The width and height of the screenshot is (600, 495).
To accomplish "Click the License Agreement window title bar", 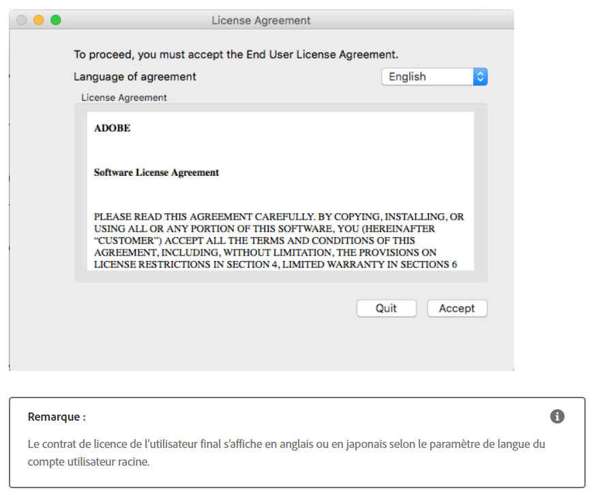I will 261,20.
